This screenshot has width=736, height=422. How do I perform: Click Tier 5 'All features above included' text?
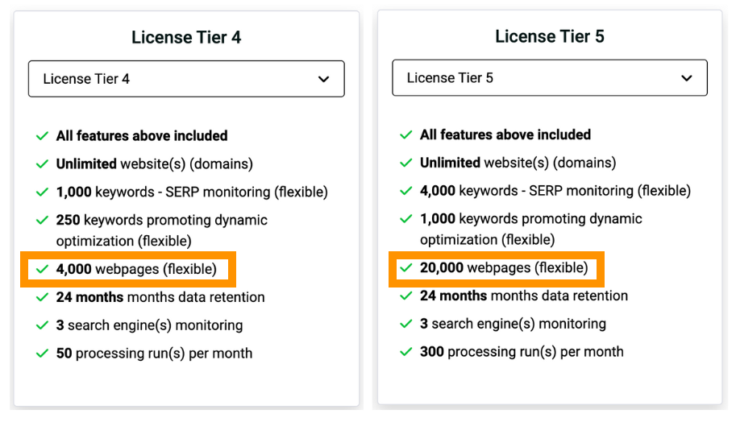(x=505, y=134)
